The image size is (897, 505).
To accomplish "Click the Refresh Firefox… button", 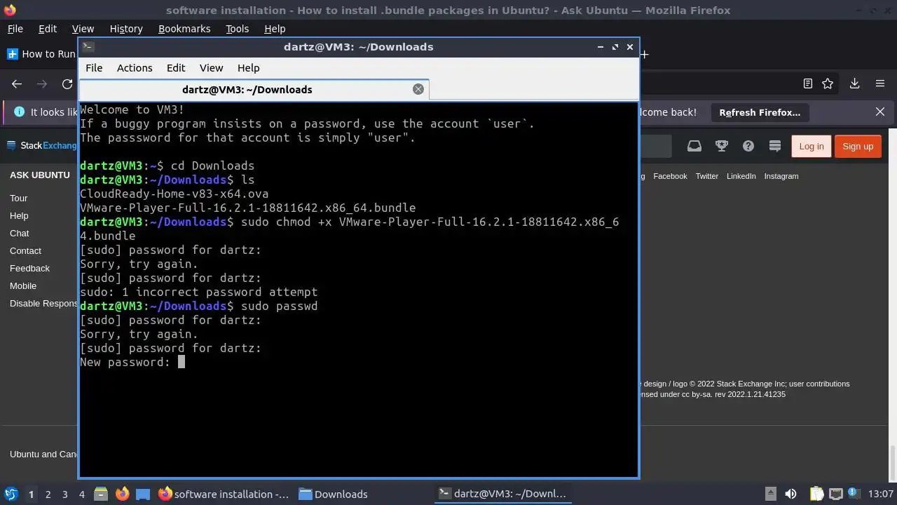I will (x=760, y=112).
